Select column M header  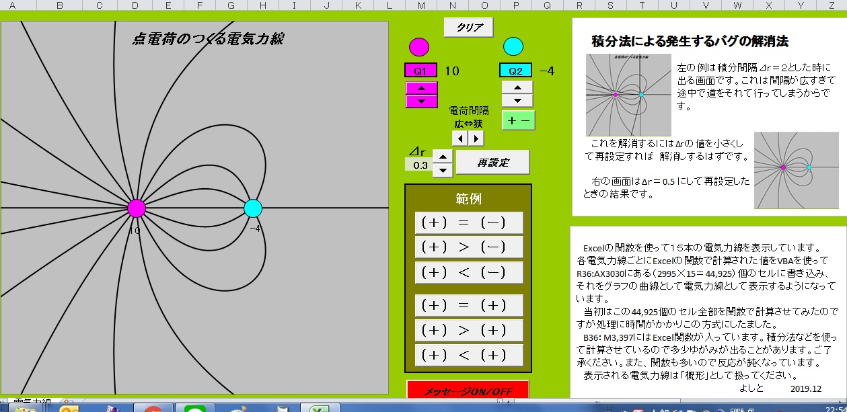(x=420, y=5)
